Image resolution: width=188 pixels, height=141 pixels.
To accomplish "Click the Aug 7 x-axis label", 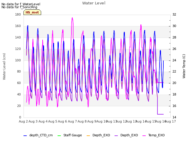I will coord(72,121).
